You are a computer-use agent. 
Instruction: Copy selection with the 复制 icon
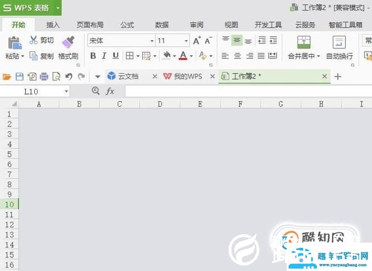pyautogui.click(x=34, y=56)
